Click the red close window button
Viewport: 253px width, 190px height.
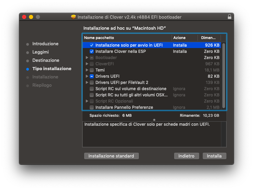(x=24, y=17)
